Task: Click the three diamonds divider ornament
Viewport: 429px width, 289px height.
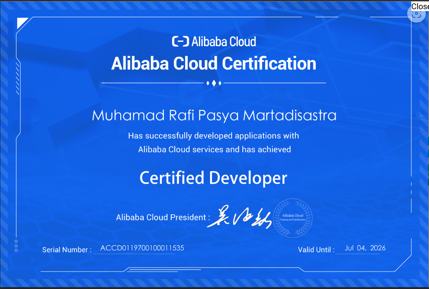Action: coord(214,83)
